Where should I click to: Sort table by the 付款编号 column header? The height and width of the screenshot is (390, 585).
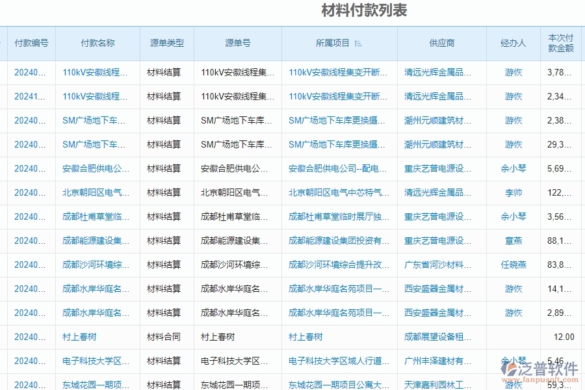(x=31, y=44)
